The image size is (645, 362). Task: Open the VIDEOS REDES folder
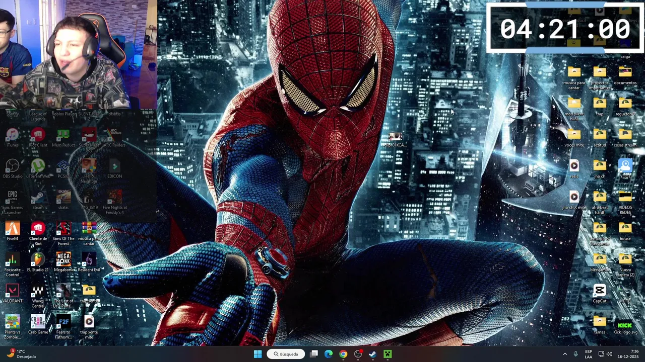point(625,203)
